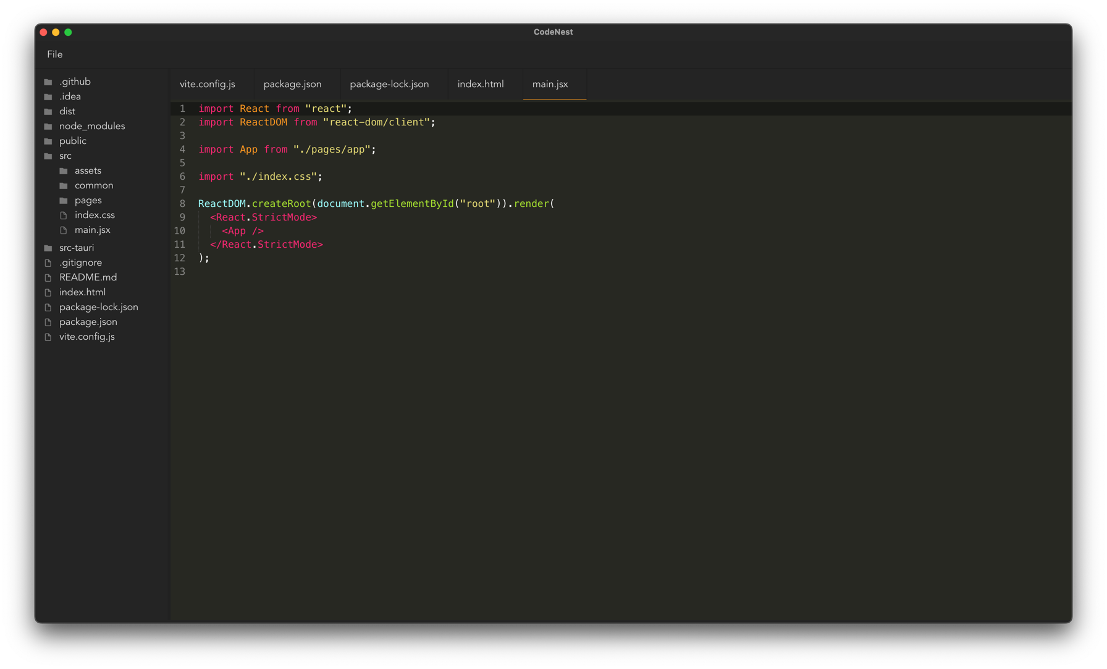Click "react-dom/client" string on line 2
The width and height of the screenshot is (1107, 669).
(376, 122)
